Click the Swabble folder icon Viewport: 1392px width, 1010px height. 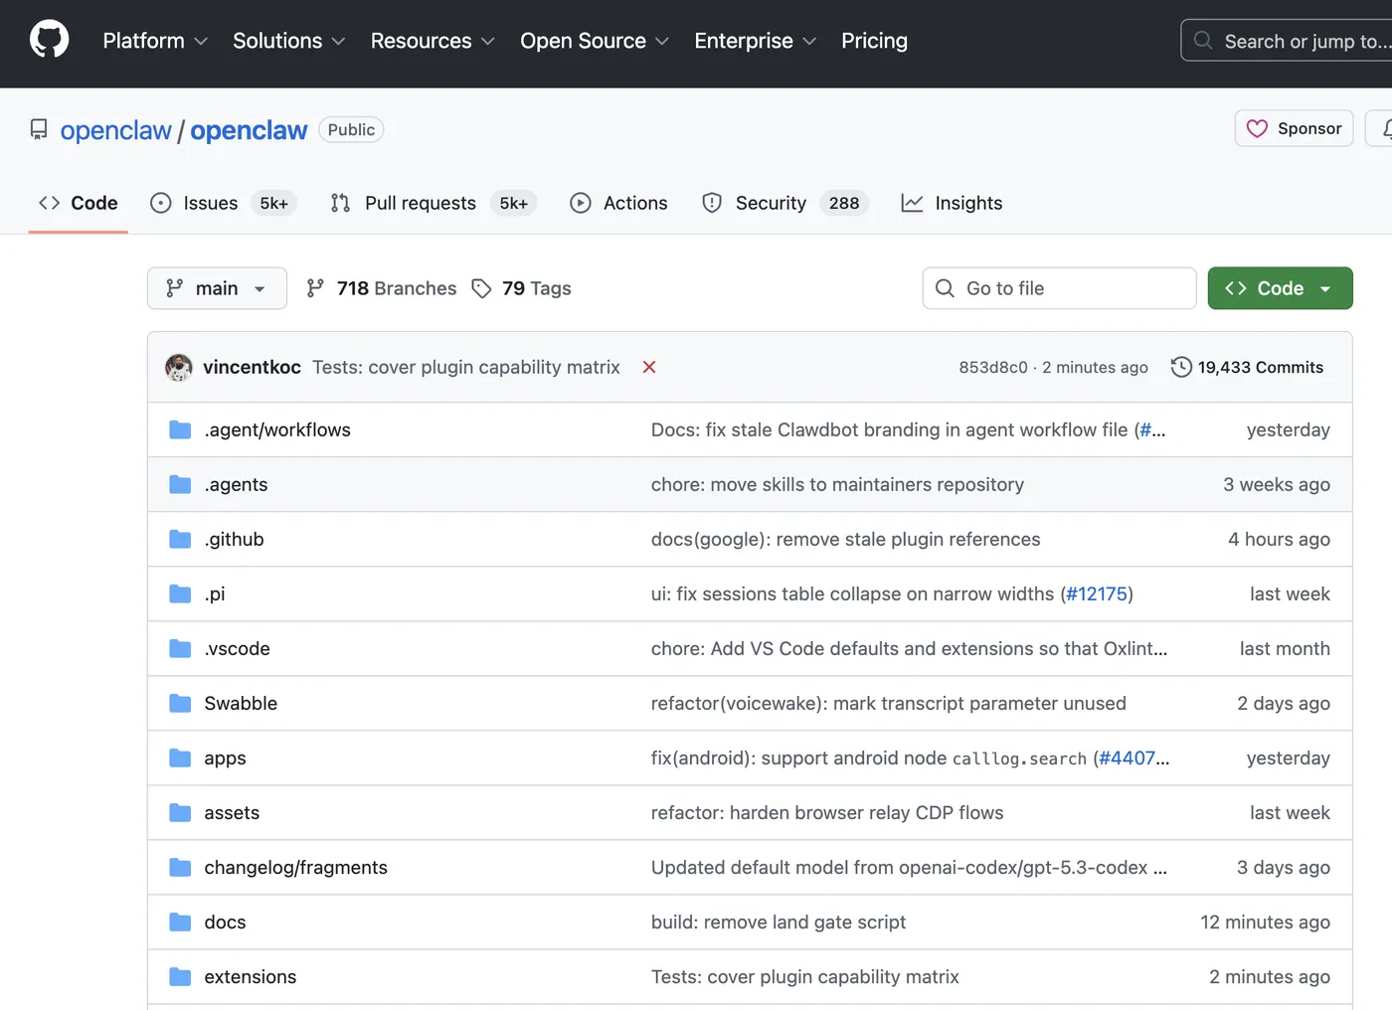coord(180,703)
